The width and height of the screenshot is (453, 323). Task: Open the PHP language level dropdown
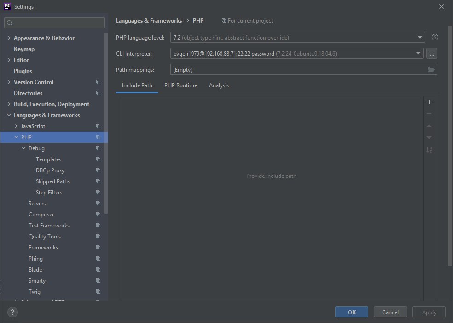[x=420, y=38]
